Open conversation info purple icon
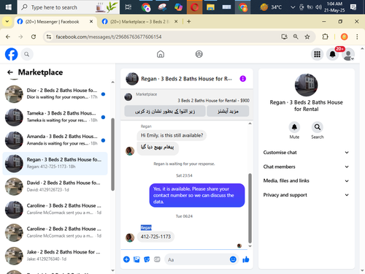The height and width of the screenshot is (274, 365). click(x=243, y=79)
